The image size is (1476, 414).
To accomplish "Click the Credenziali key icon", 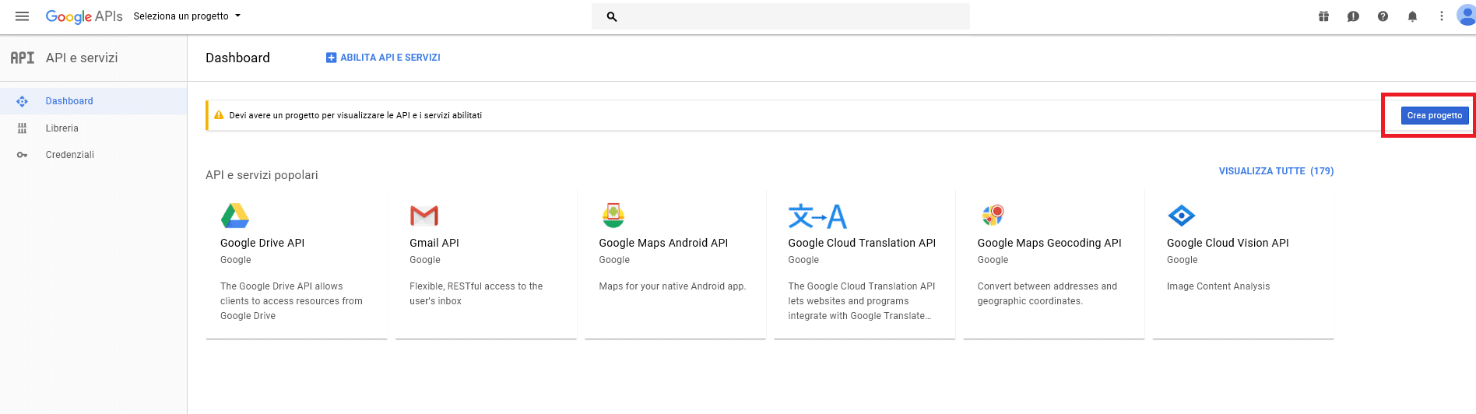I will click(22, 155).
